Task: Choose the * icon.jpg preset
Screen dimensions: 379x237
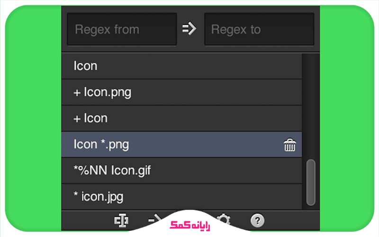Action: coord(181,197)
